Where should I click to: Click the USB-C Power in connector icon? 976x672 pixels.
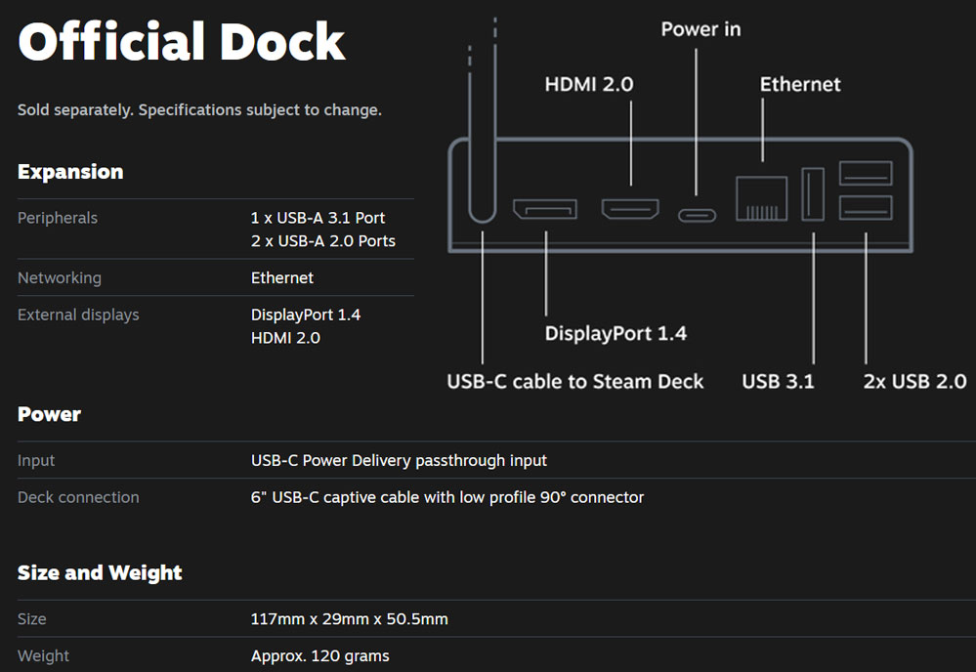point(697,215)
